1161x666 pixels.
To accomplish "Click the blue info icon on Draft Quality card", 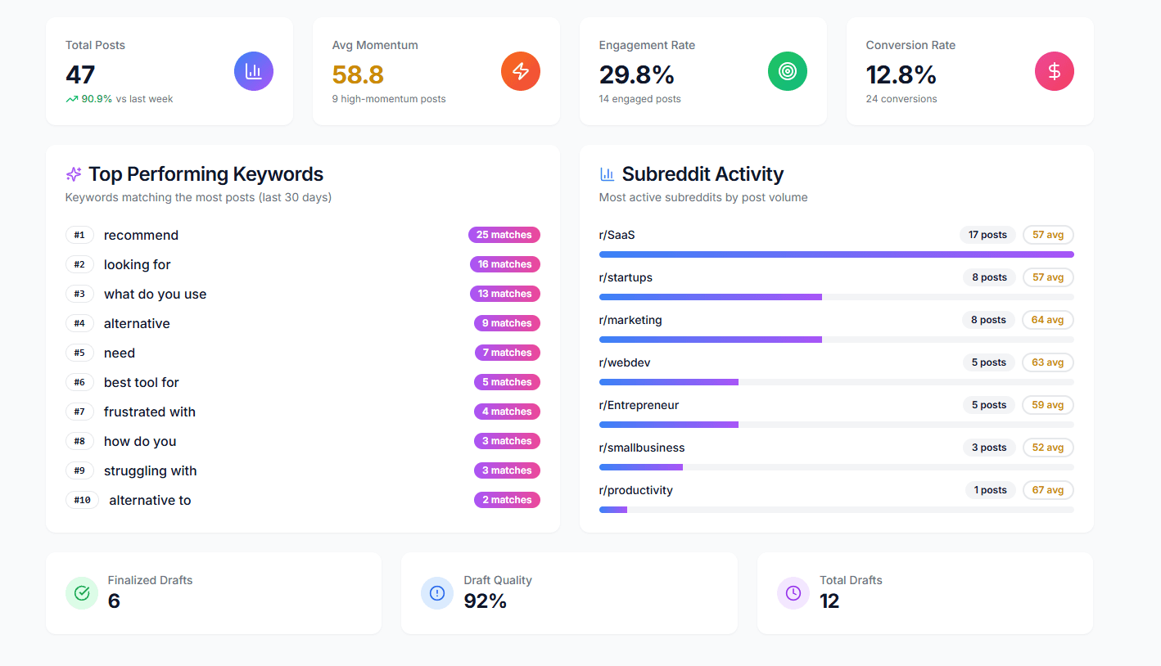I will click(436, 592).
